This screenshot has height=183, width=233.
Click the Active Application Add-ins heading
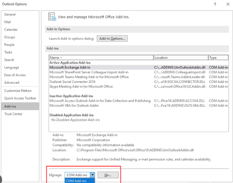point(70,62)
